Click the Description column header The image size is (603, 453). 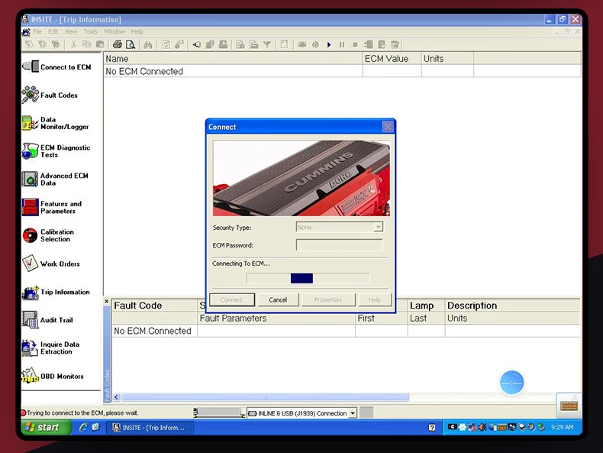(513, 306)
